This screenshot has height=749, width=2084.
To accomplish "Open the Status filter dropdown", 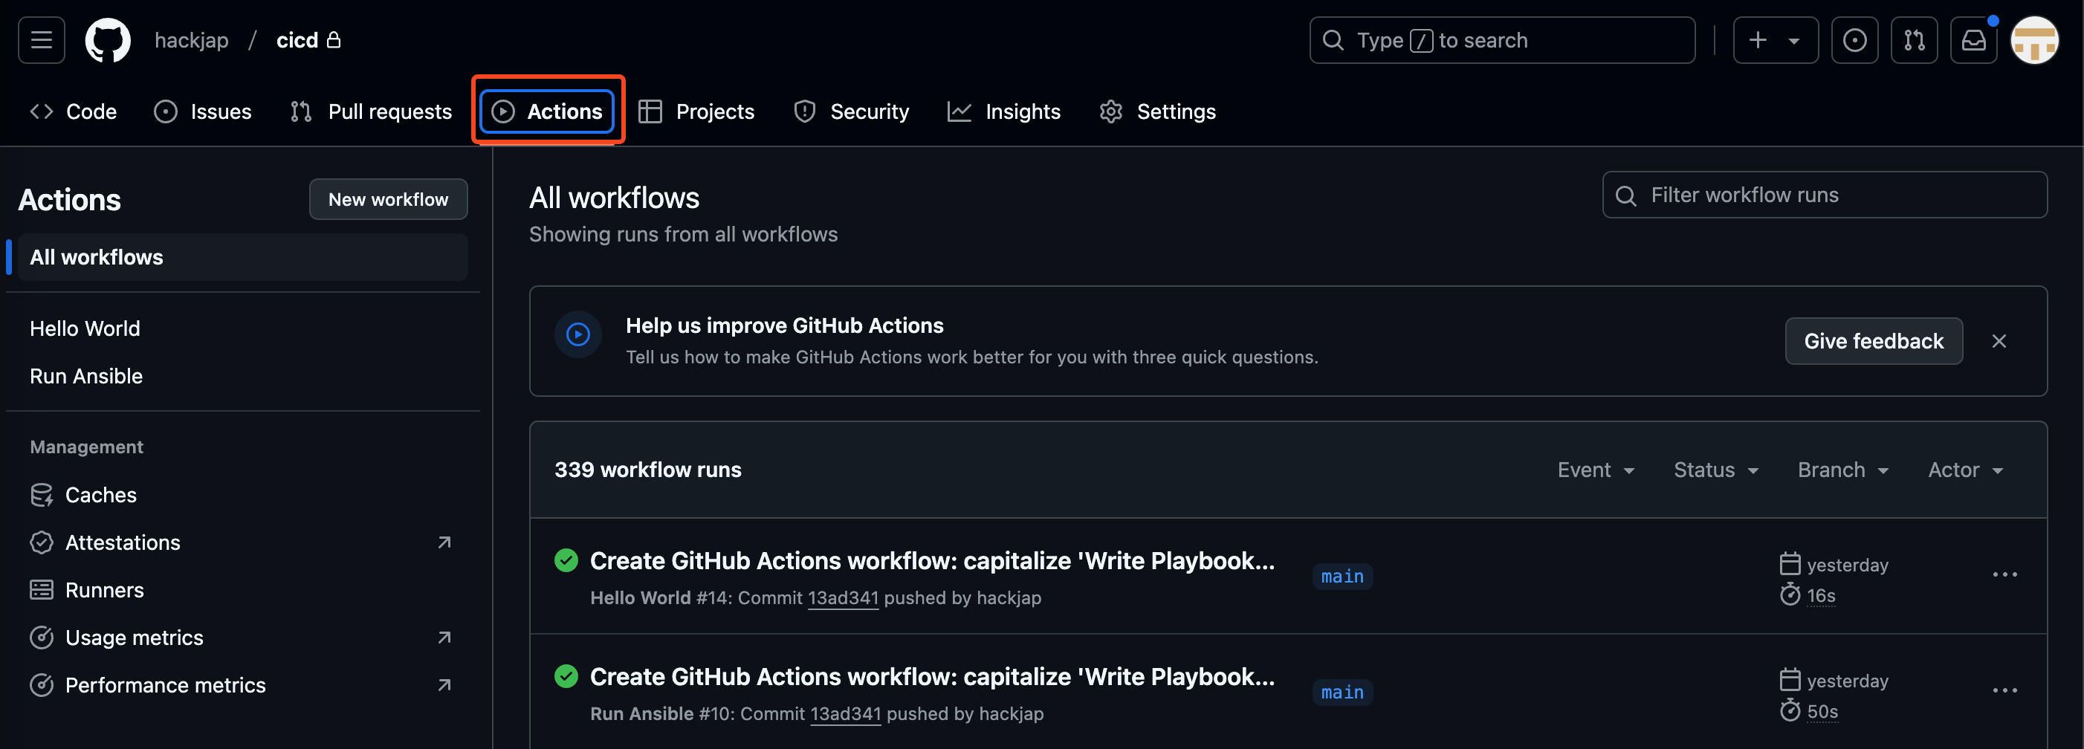I will 1715,470.
